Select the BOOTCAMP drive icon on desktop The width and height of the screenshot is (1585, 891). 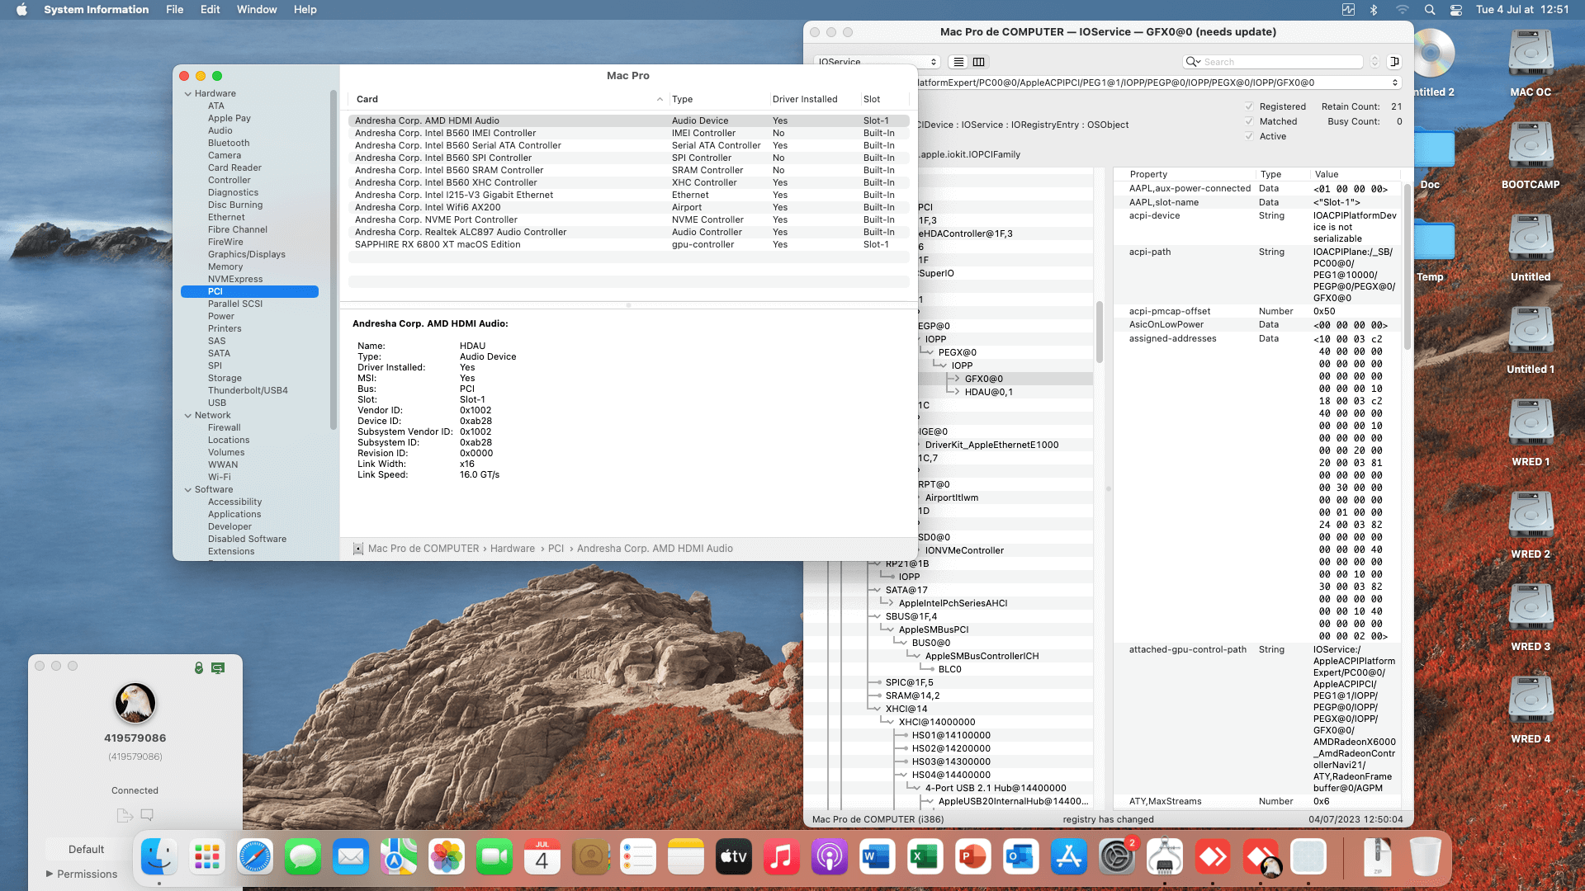tap(1531, 147)
